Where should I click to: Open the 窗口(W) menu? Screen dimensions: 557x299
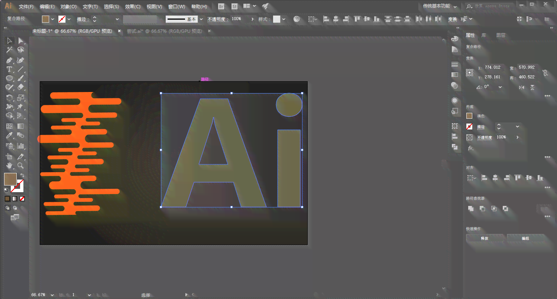[177, 7]
